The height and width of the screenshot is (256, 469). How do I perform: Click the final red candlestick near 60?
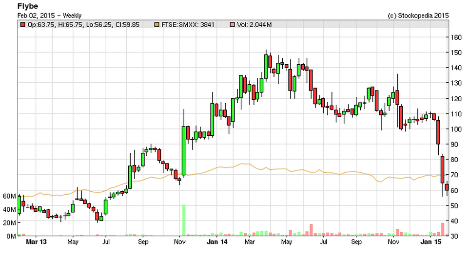(x=447, y=187)
